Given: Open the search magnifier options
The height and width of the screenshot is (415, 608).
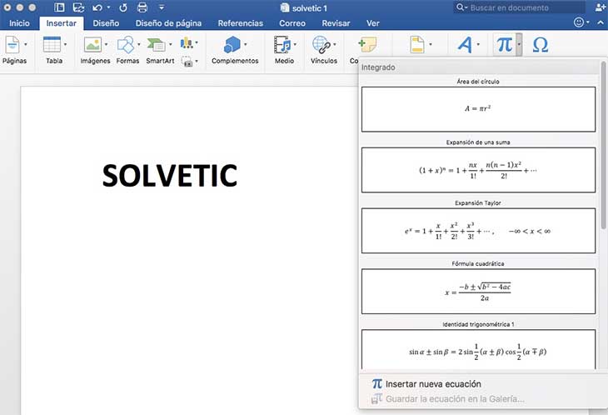Looking at the screenshot, I should pos(461,7).
